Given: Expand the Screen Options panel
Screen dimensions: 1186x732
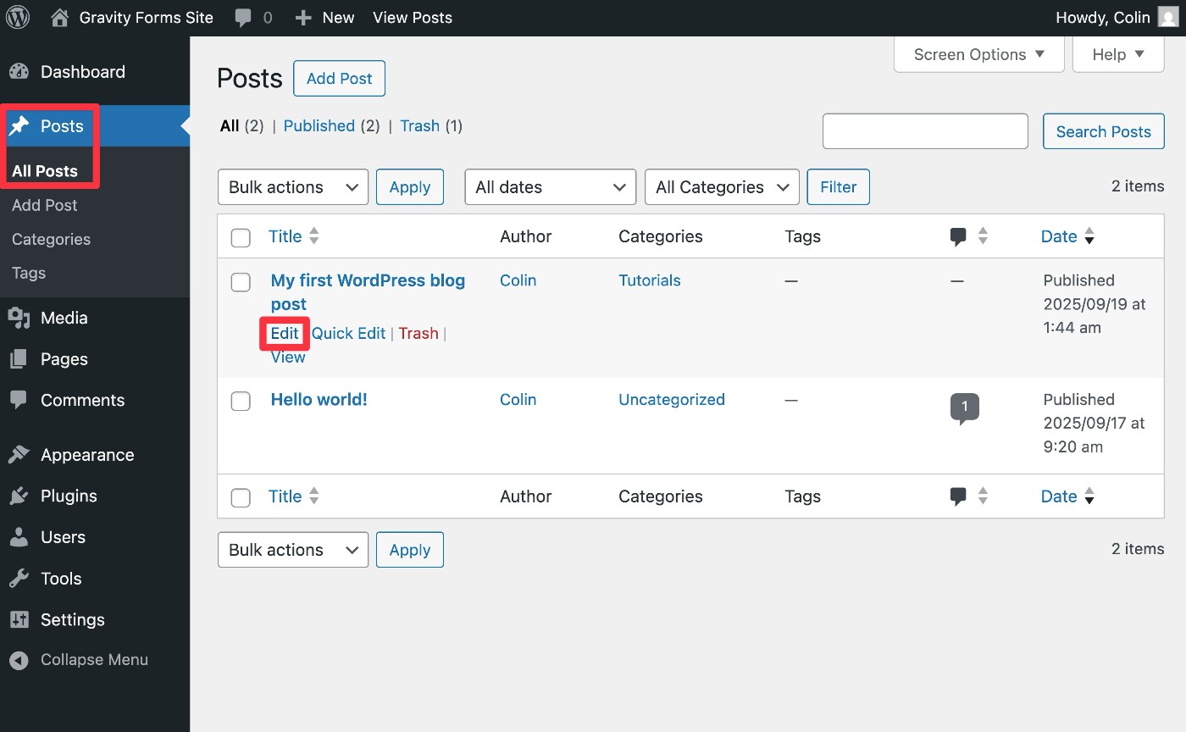Looking at the screenshot, I should coord(978,53).
